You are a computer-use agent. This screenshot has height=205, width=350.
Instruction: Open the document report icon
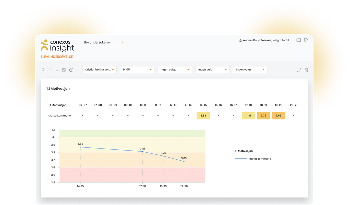tap(306, 70)
